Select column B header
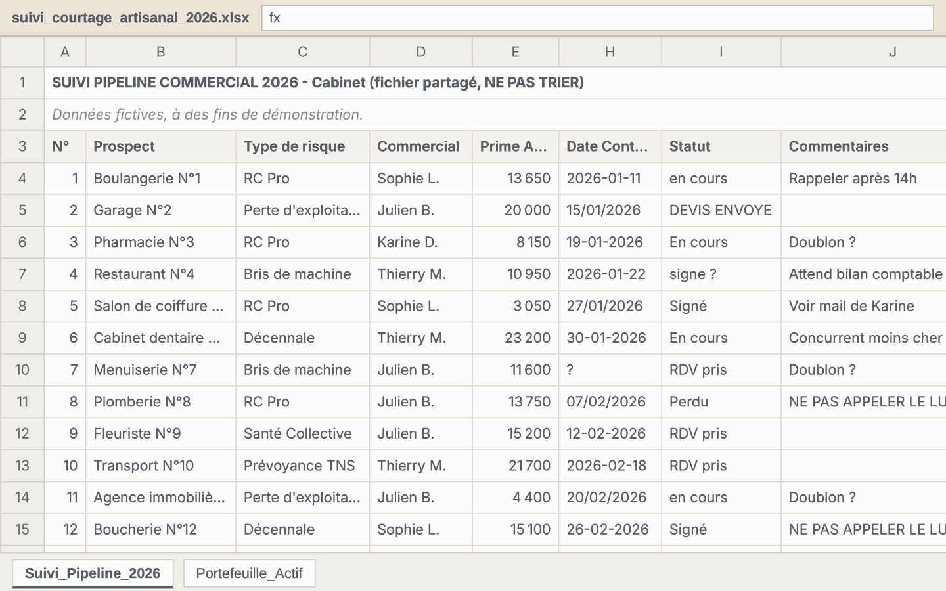This screenshot has width=946, height=591. (x=161, y=52)
